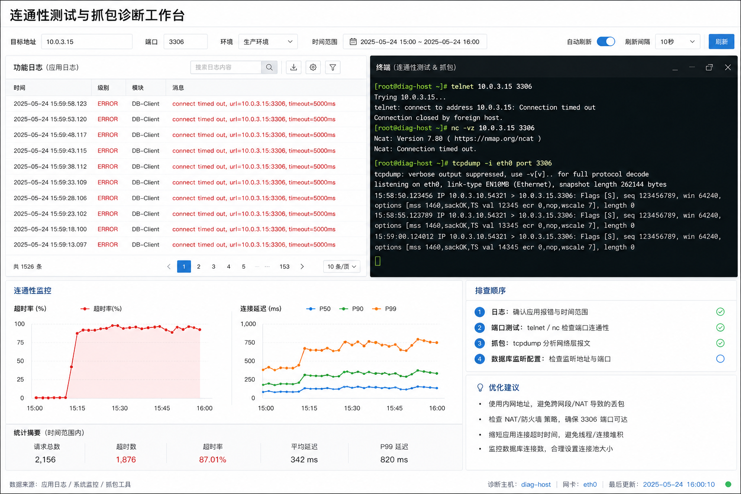Click the terminal cursor prompt line
The image size is (741, 494).
point(378,261)
